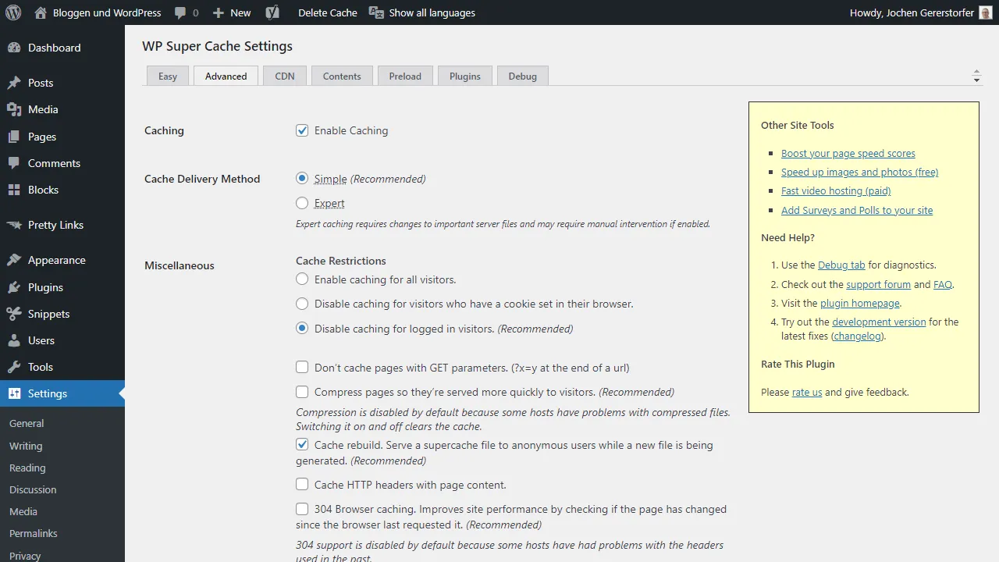The image size is (999, 562).
Task: Open Media settings submenu item
Action: click(x=23, y=511)
